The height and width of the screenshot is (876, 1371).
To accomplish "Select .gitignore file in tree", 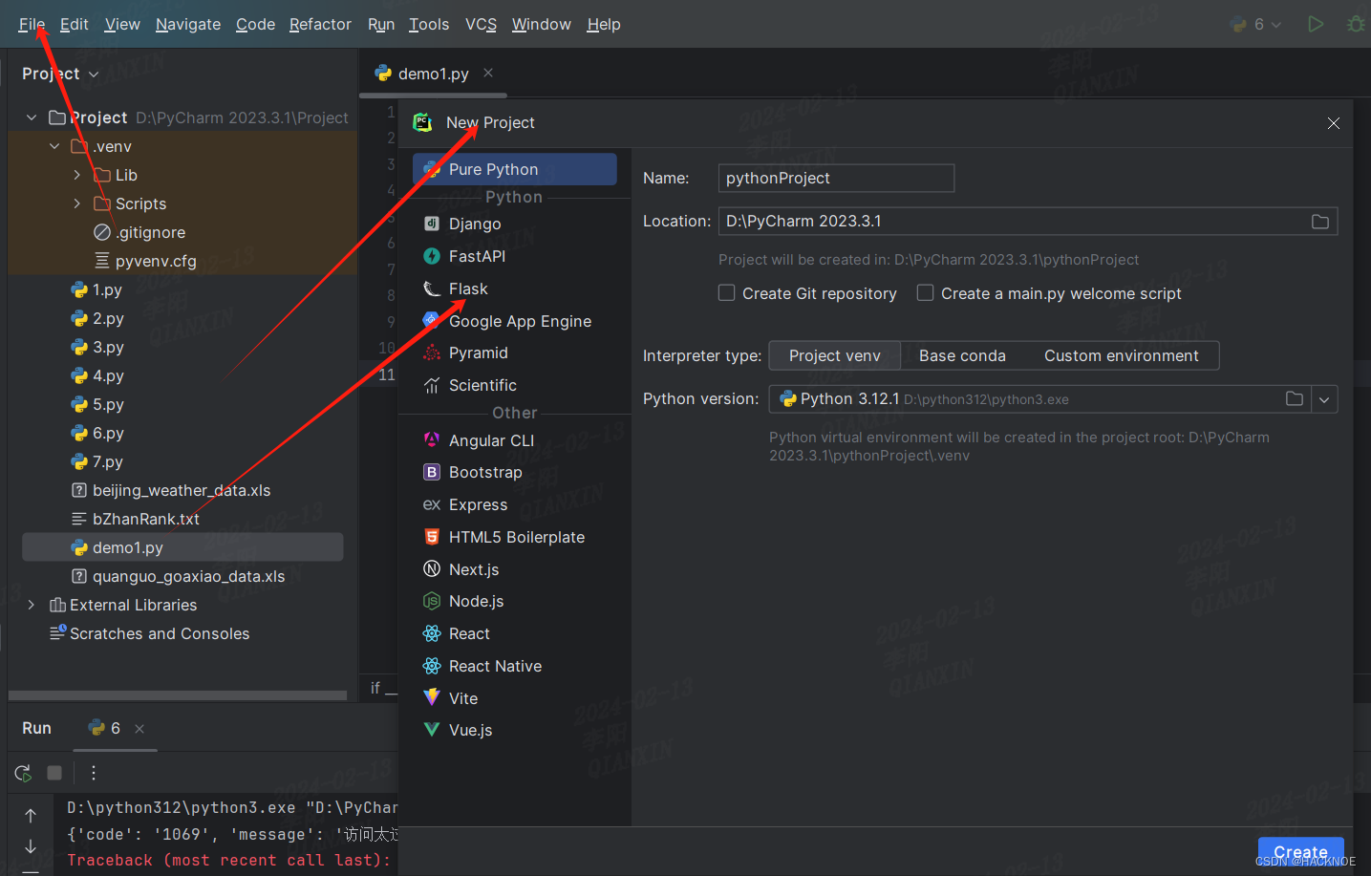I will pyautogui.click(x=150, y=232).
